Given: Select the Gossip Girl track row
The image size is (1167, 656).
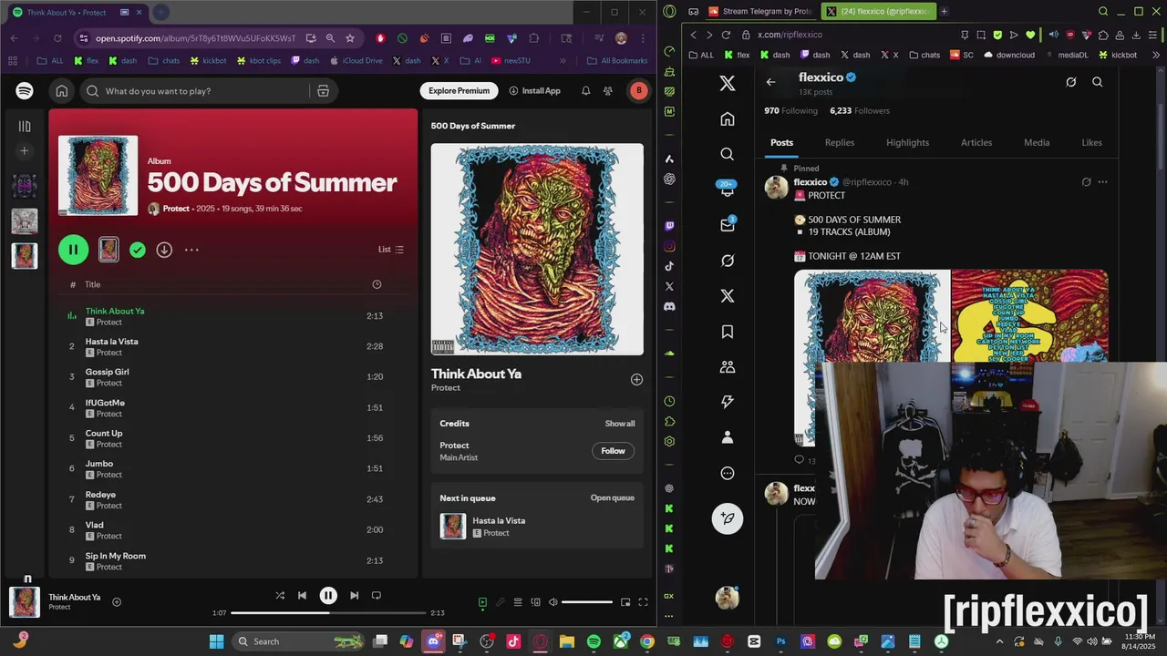Looking at the screenshot, I should (235, 377).
